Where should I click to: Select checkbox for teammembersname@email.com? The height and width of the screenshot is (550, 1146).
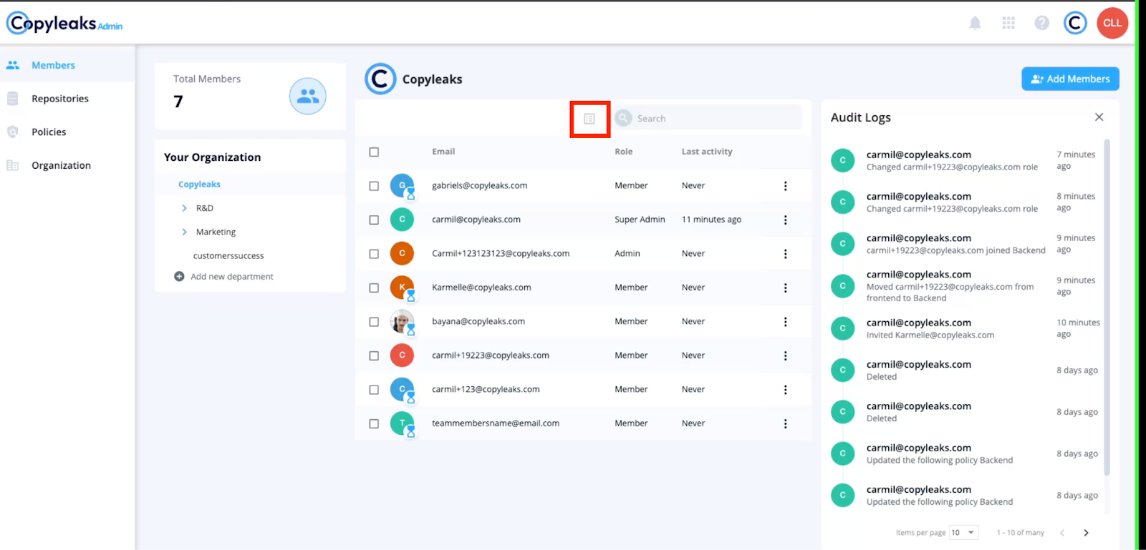pyautogui.click(x=374, y=424)
